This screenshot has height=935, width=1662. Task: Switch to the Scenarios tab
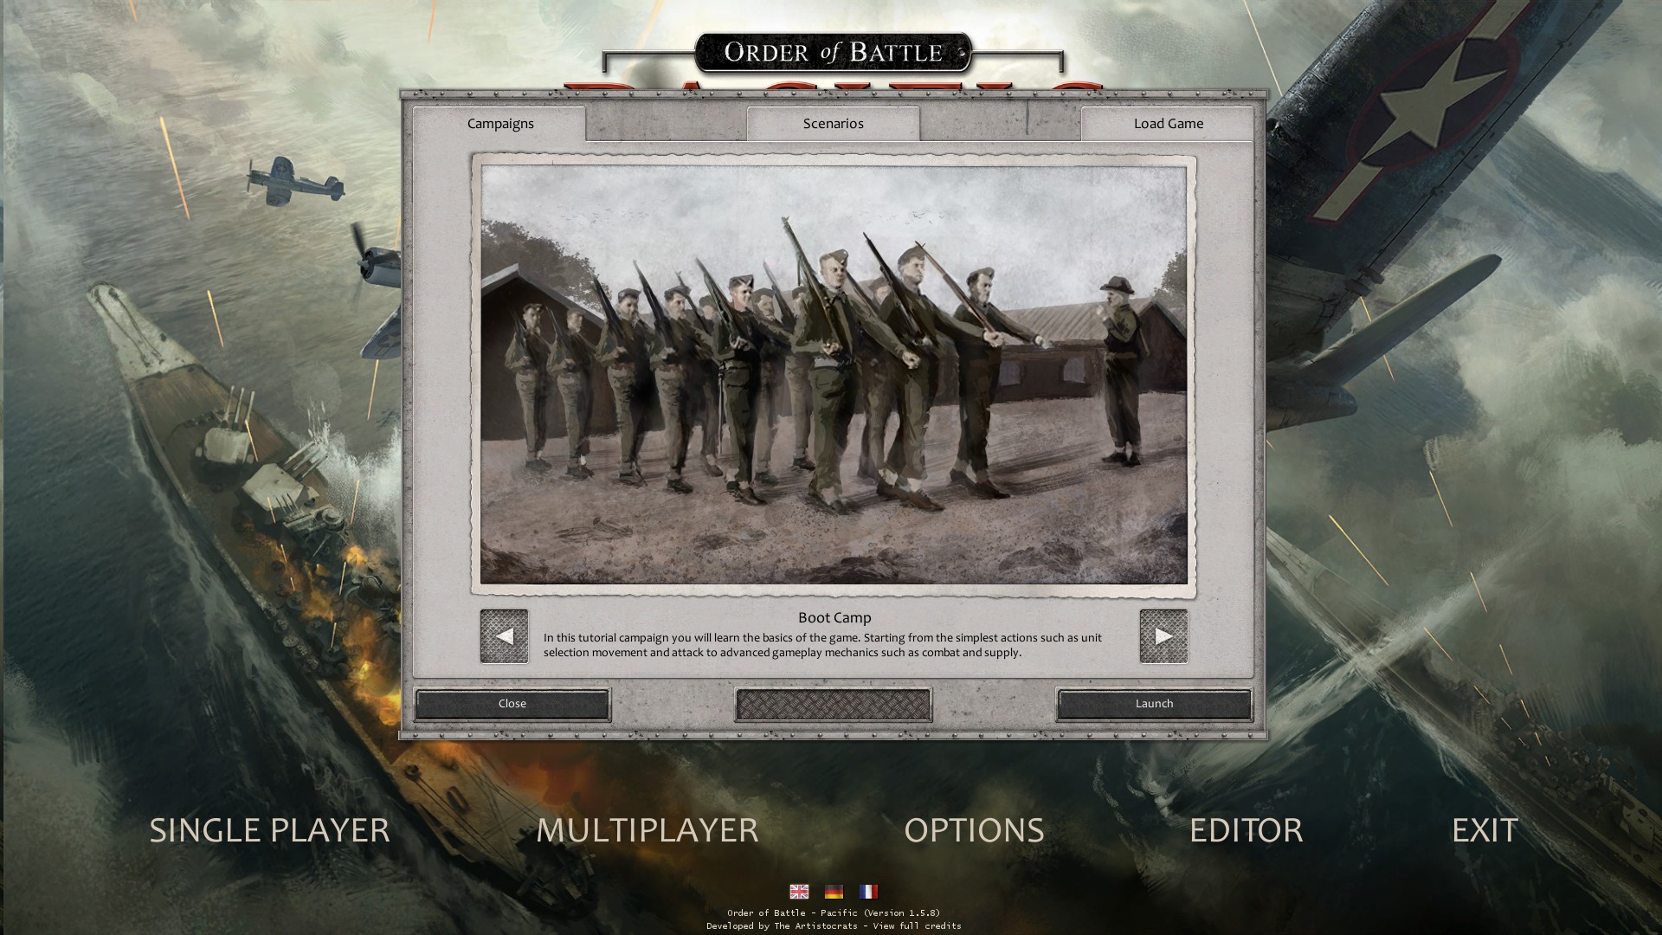pyautogui.click(x=833, y=124)
